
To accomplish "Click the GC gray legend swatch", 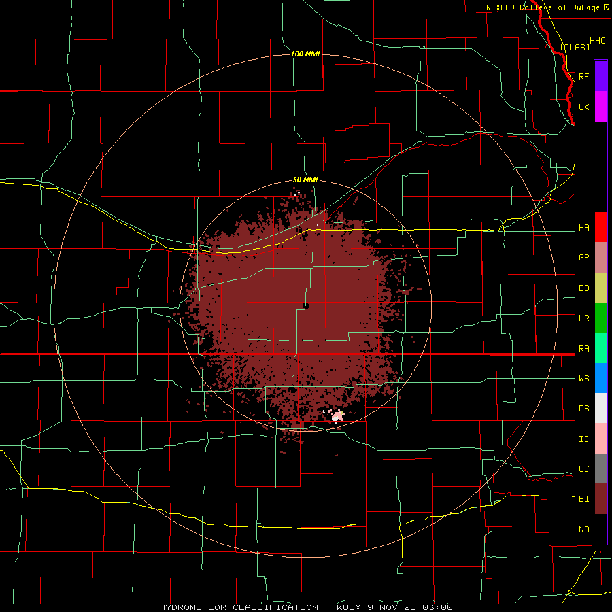I will coord(600,469).
